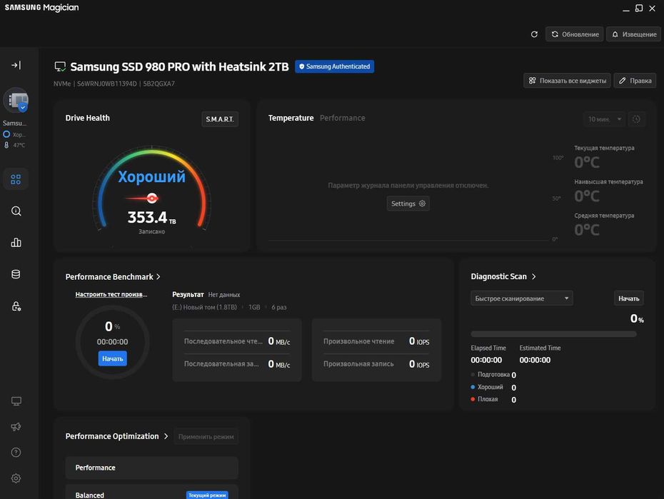Expand Diagnostic Scan via its chevron
This screenshot has height=499, width=664.
click(x=533, y=276)
